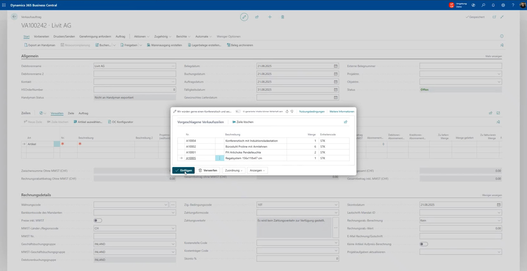Image resolution: width=527 pixels, height=271 pixels.
Task: Click the back arrow next to Verkaufsauftrag
Action: coord(14,17)
